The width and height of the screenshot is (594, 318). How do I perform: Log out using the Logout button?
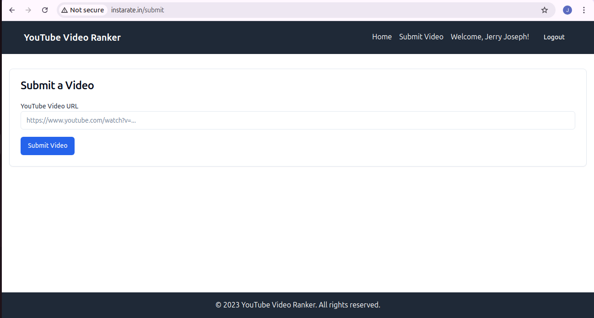(554, 37)
